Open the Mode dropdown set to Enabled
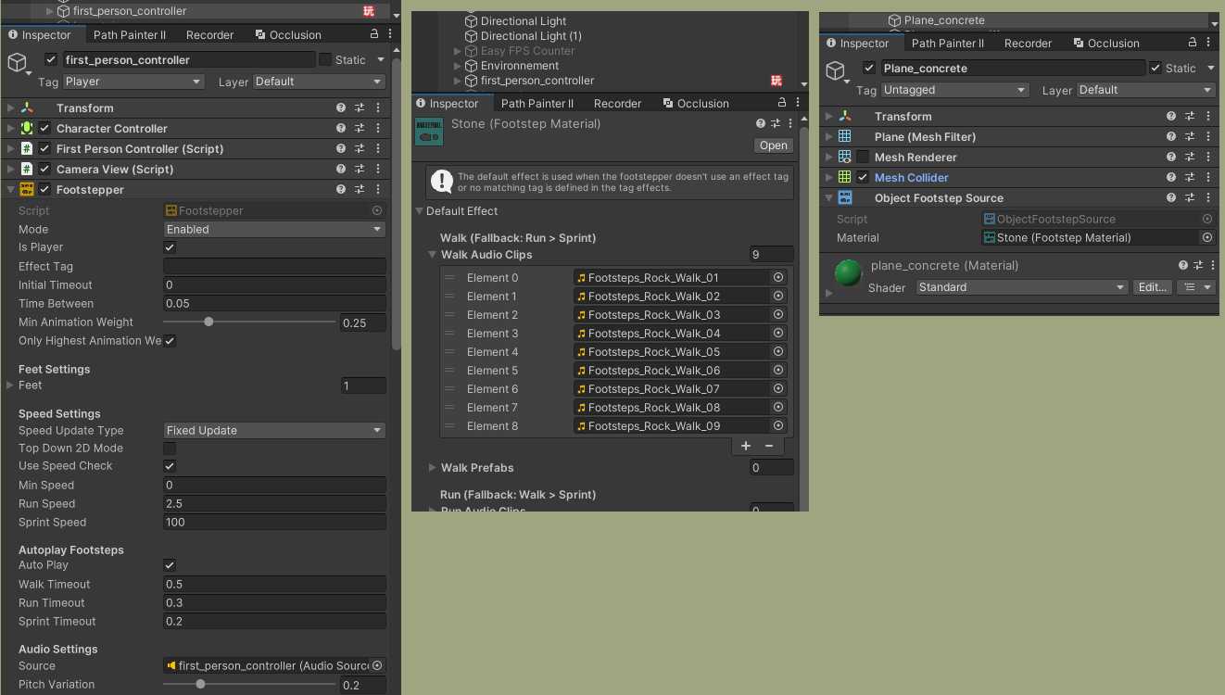 pyautogui.click(x=274, y=230)
